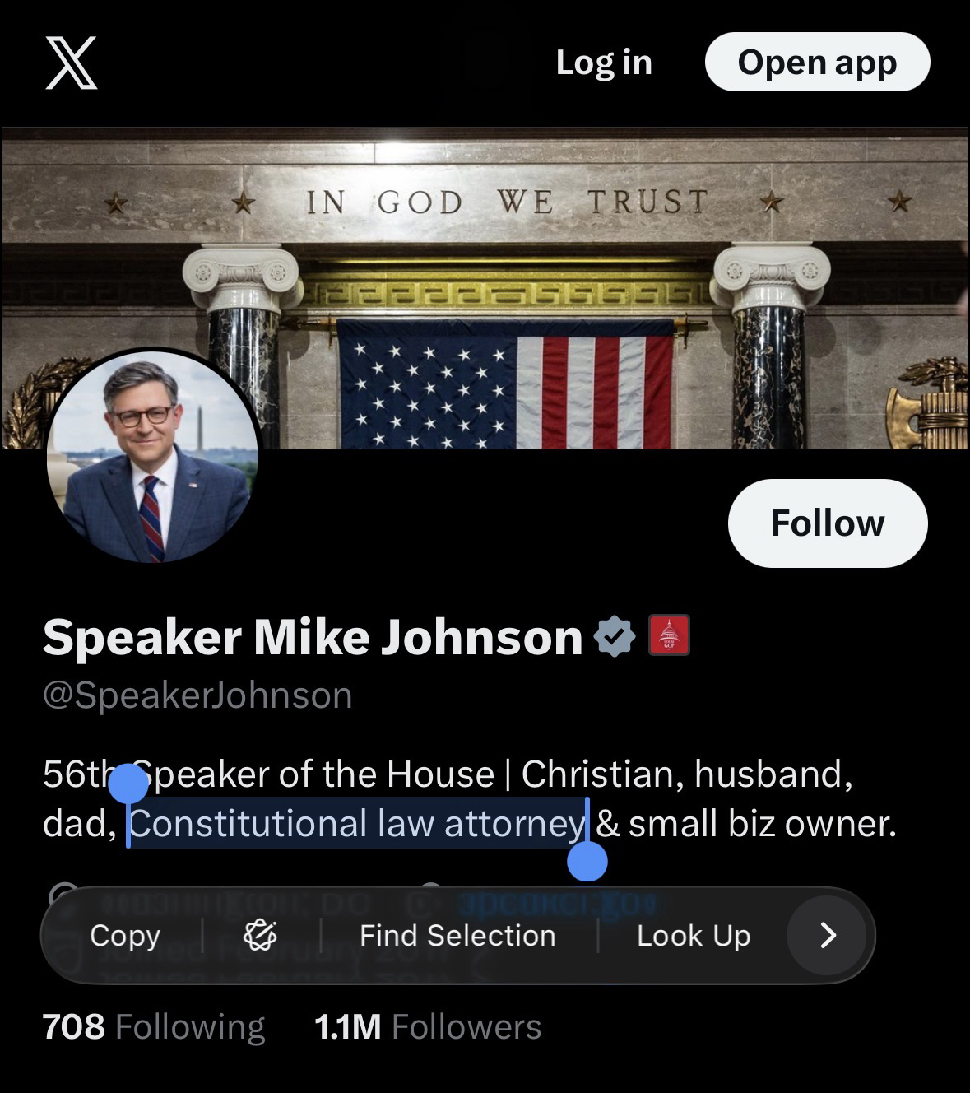Open the 708 Following list
This screenshot has width=970, height=1093.
click(x=154, y=1027)
